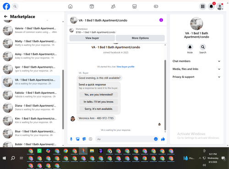The image size is (229, 169).
Task: Open Copilot from the taskbar
Action: click(48, 151)
